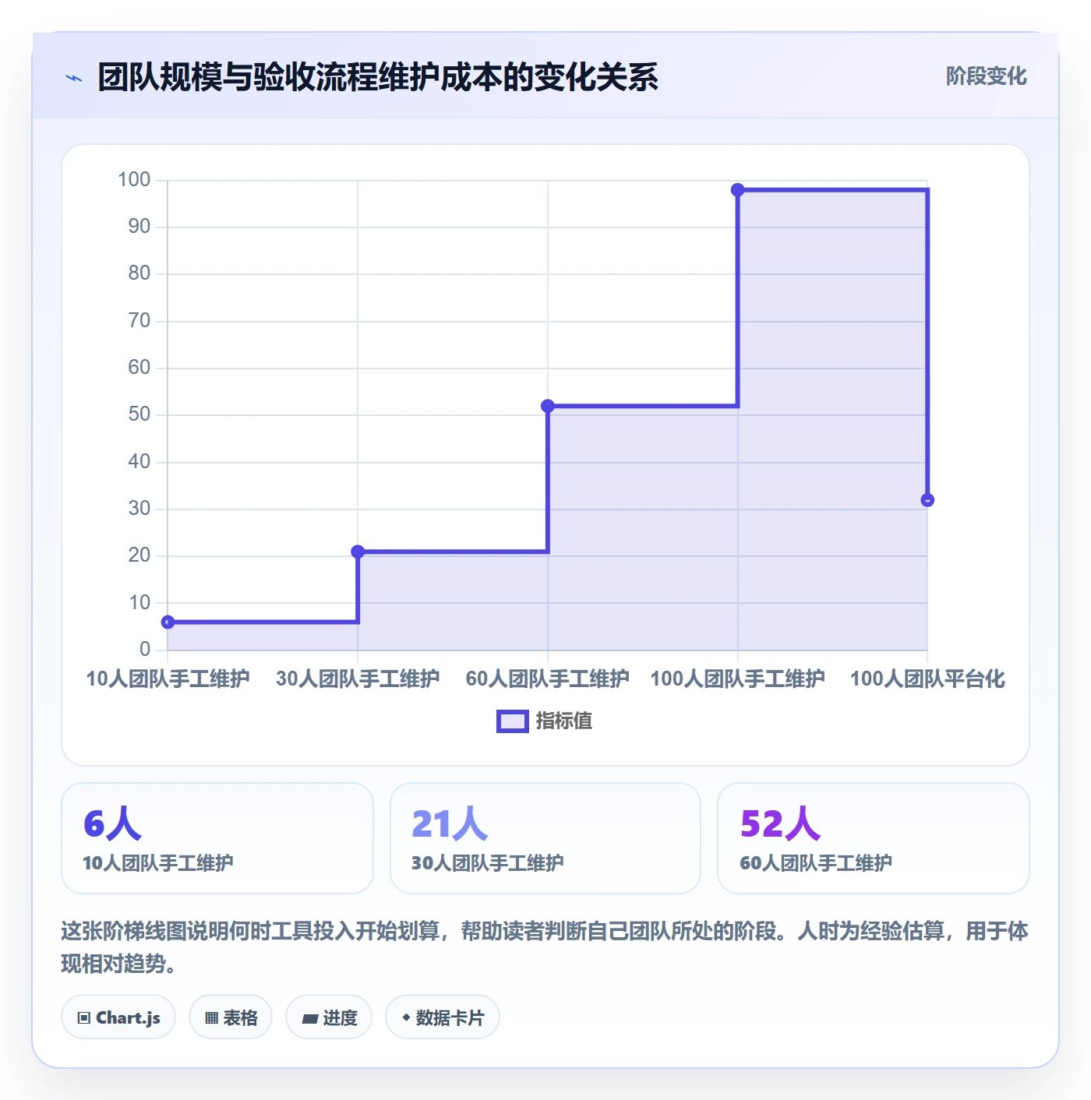Click the lightning icon beside the title
Viewport: 1091px width, 1100px height.
pyautogui.click(x=74, y=78)
